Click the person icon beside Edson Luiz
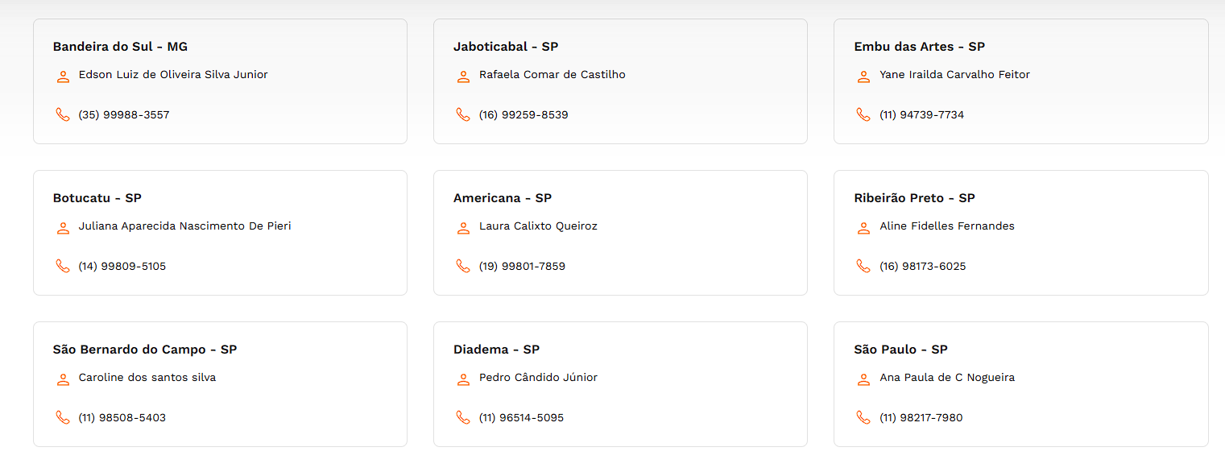Screen dimensions: 1225x468 coord(63,77)
